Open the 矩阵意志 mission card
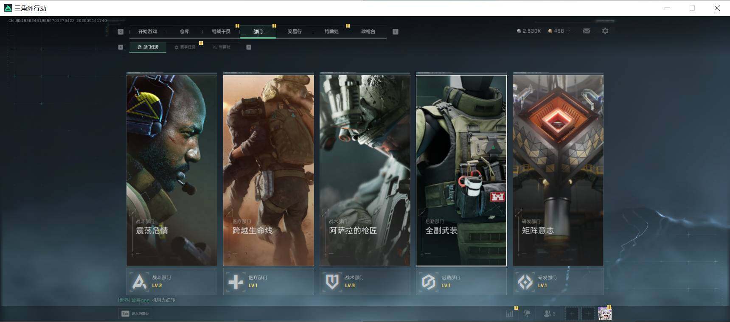The height and width of the screenshot is (322, 730). tap(558, 170)
